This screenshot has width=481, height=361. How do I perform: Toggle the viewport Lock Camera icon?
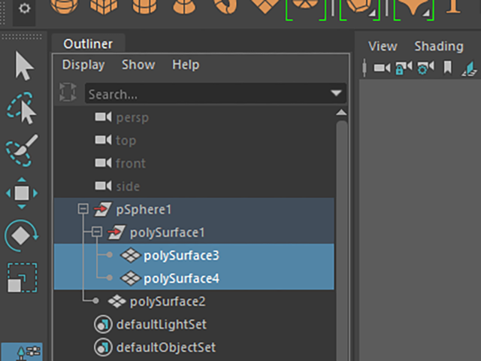pos(403,68)
